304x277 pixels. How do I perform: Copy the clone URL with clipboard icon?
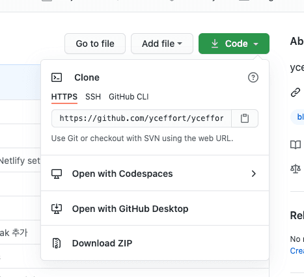(x=245, y=118)
